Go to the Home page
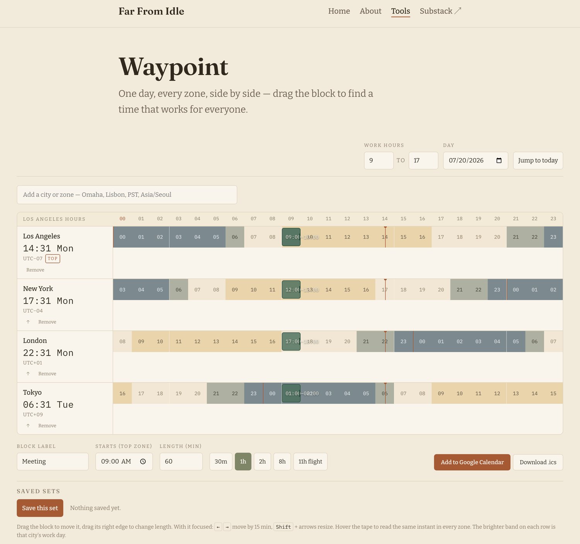 pyautogui.click(x=339, y=11)
